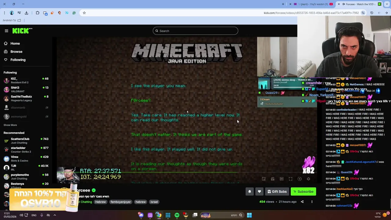Toggle the tray microphone icon

tap(42, 215)
